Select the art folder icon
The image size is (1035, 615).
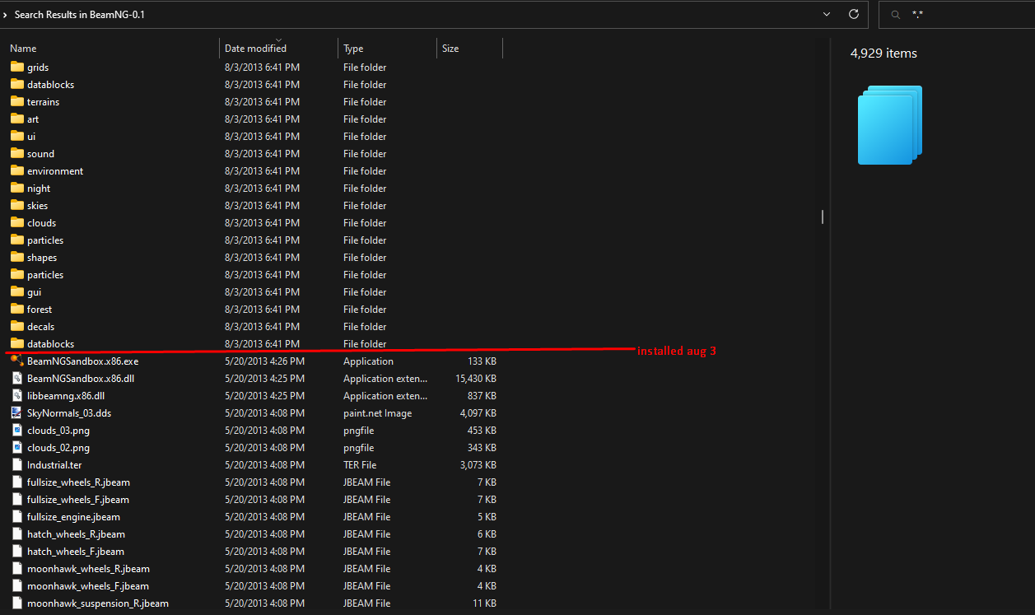[17, 119]
